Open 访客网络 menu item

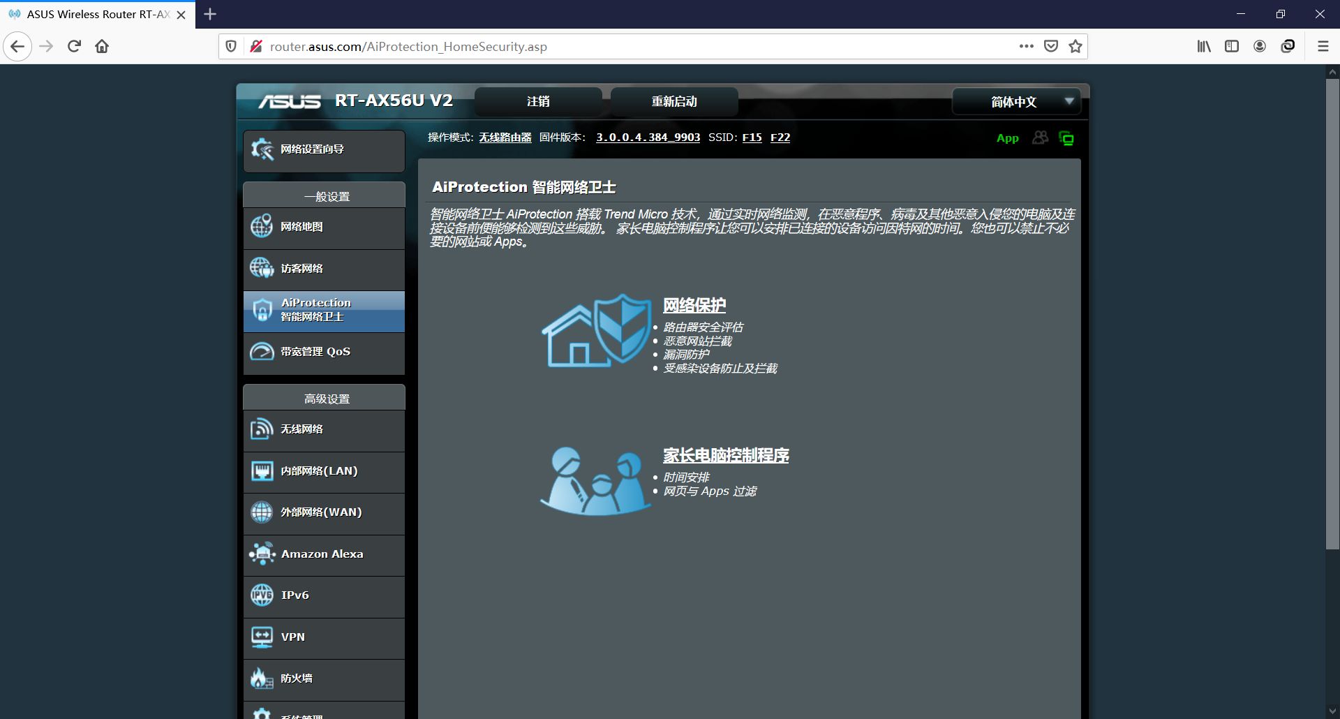pos(324,269)
